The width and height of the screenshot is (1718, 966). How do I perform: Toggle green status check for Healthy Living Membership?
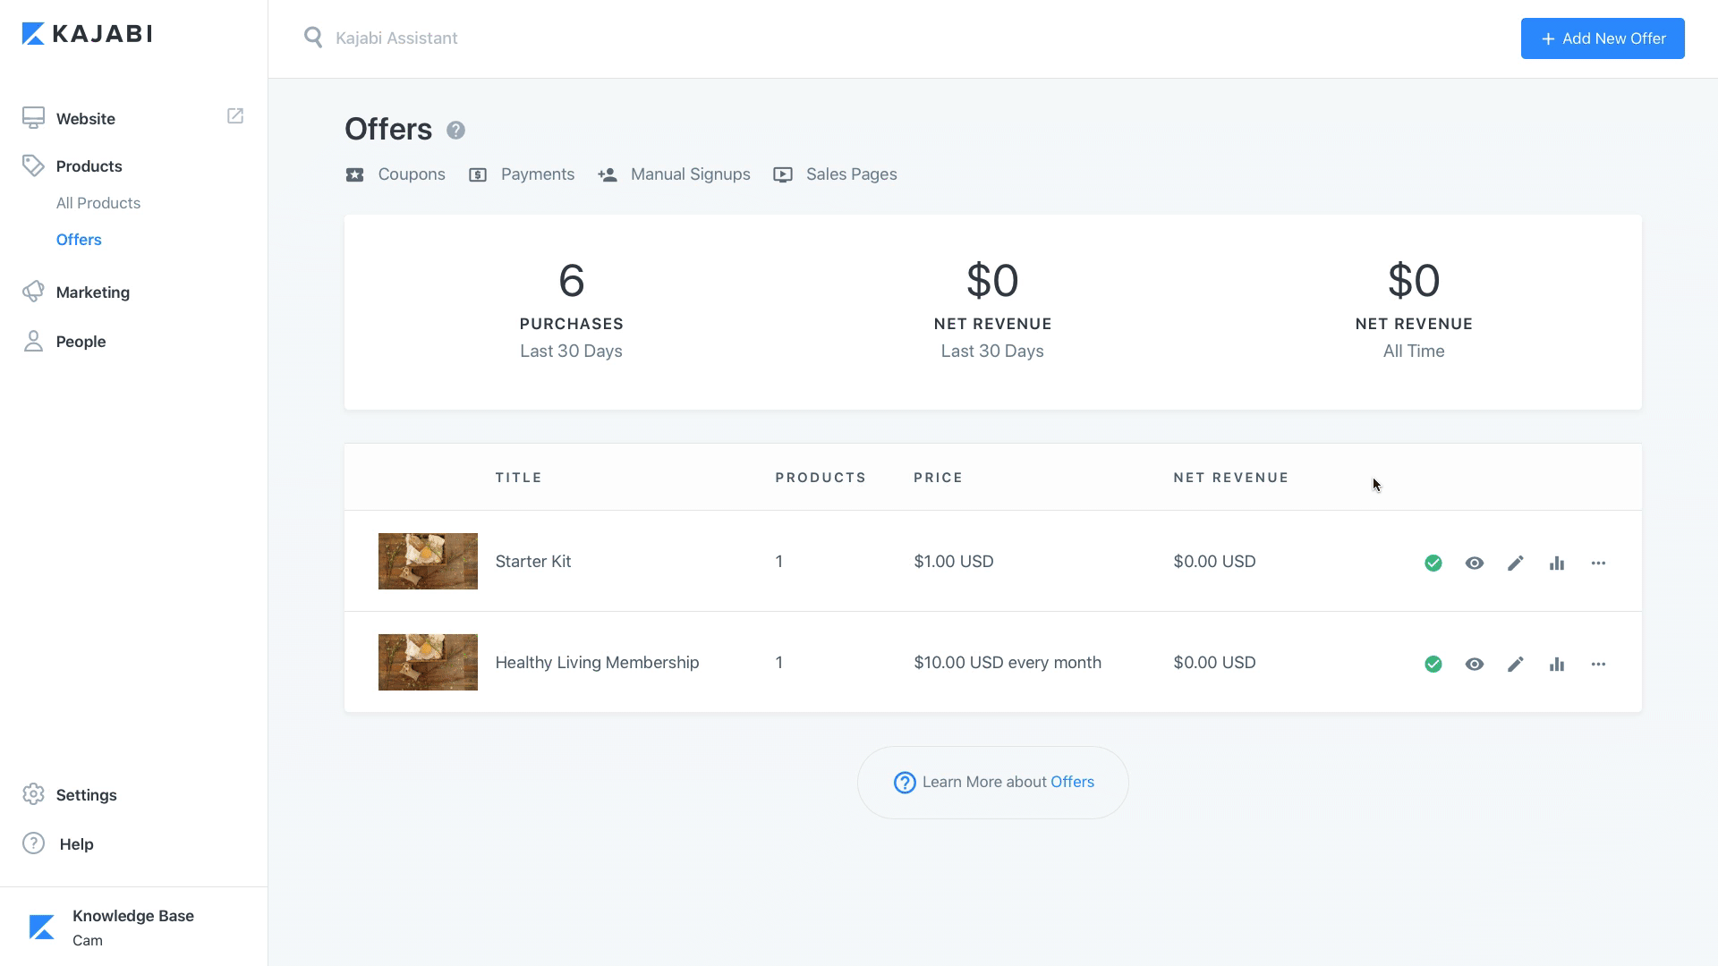[x=1433, y=664]
